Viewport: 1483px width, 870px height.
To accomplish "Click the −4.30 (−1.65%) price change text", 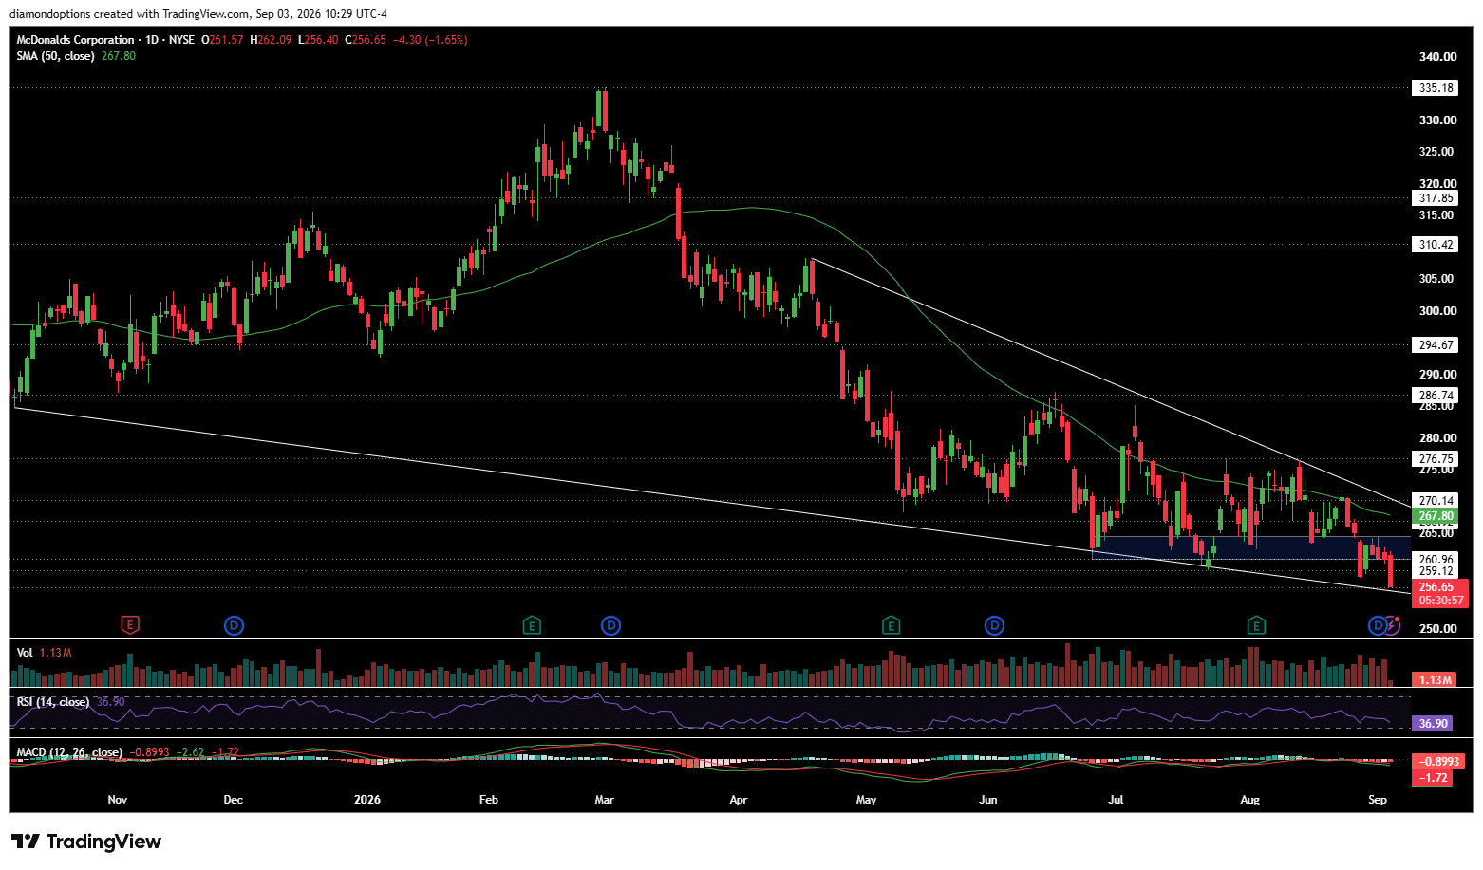I will click(432, 40).
